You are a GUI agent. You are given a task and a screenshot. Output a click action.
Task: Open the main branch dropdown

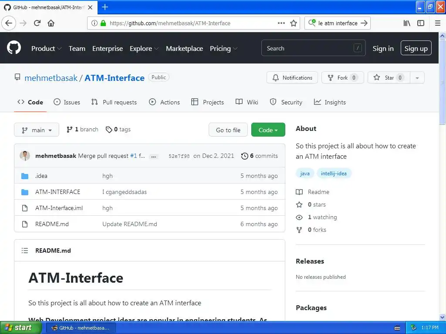point(37,130)
